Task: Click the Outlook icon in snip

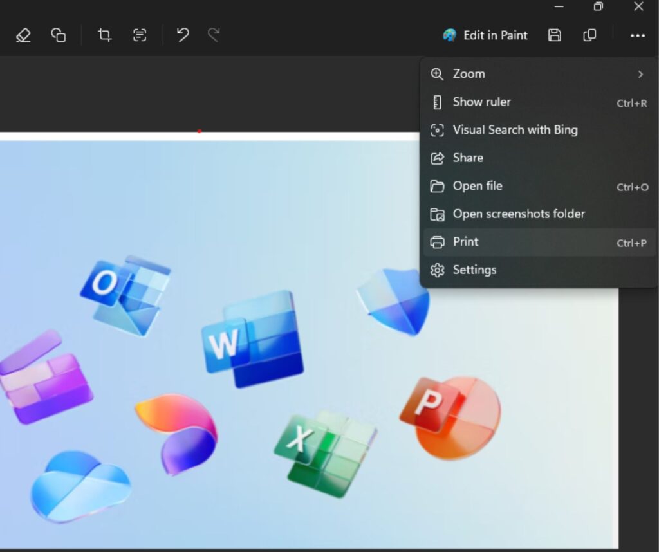Action: coord(125,295)
